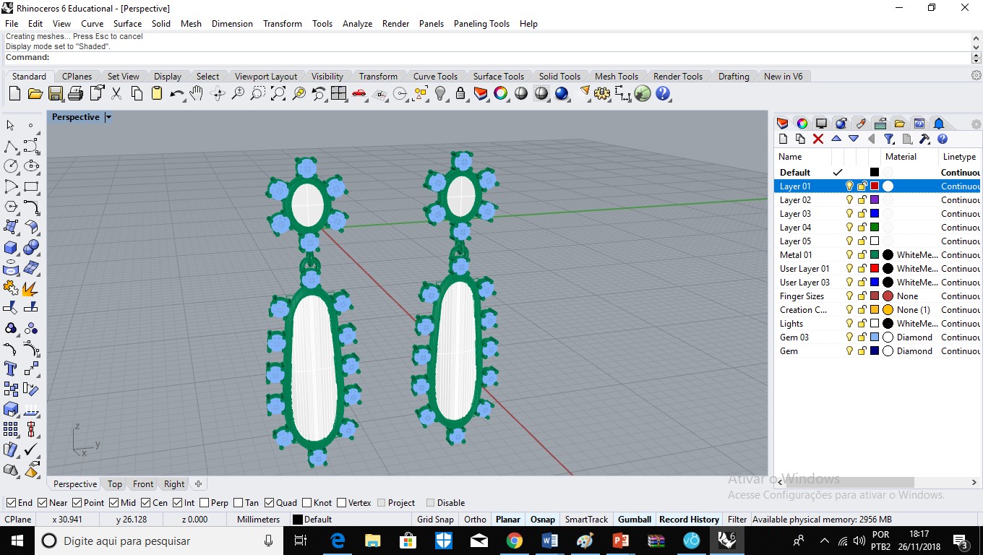
Task: Enable the Vertex osnap checkbox
Action: coord(341,503)
